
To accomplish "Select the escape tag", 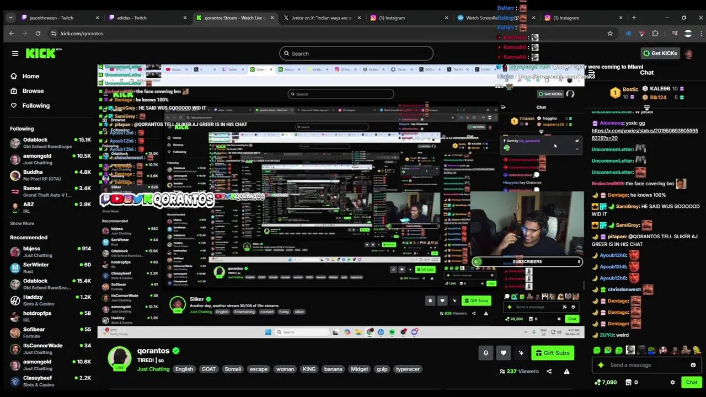I will [x=259, y=369].
